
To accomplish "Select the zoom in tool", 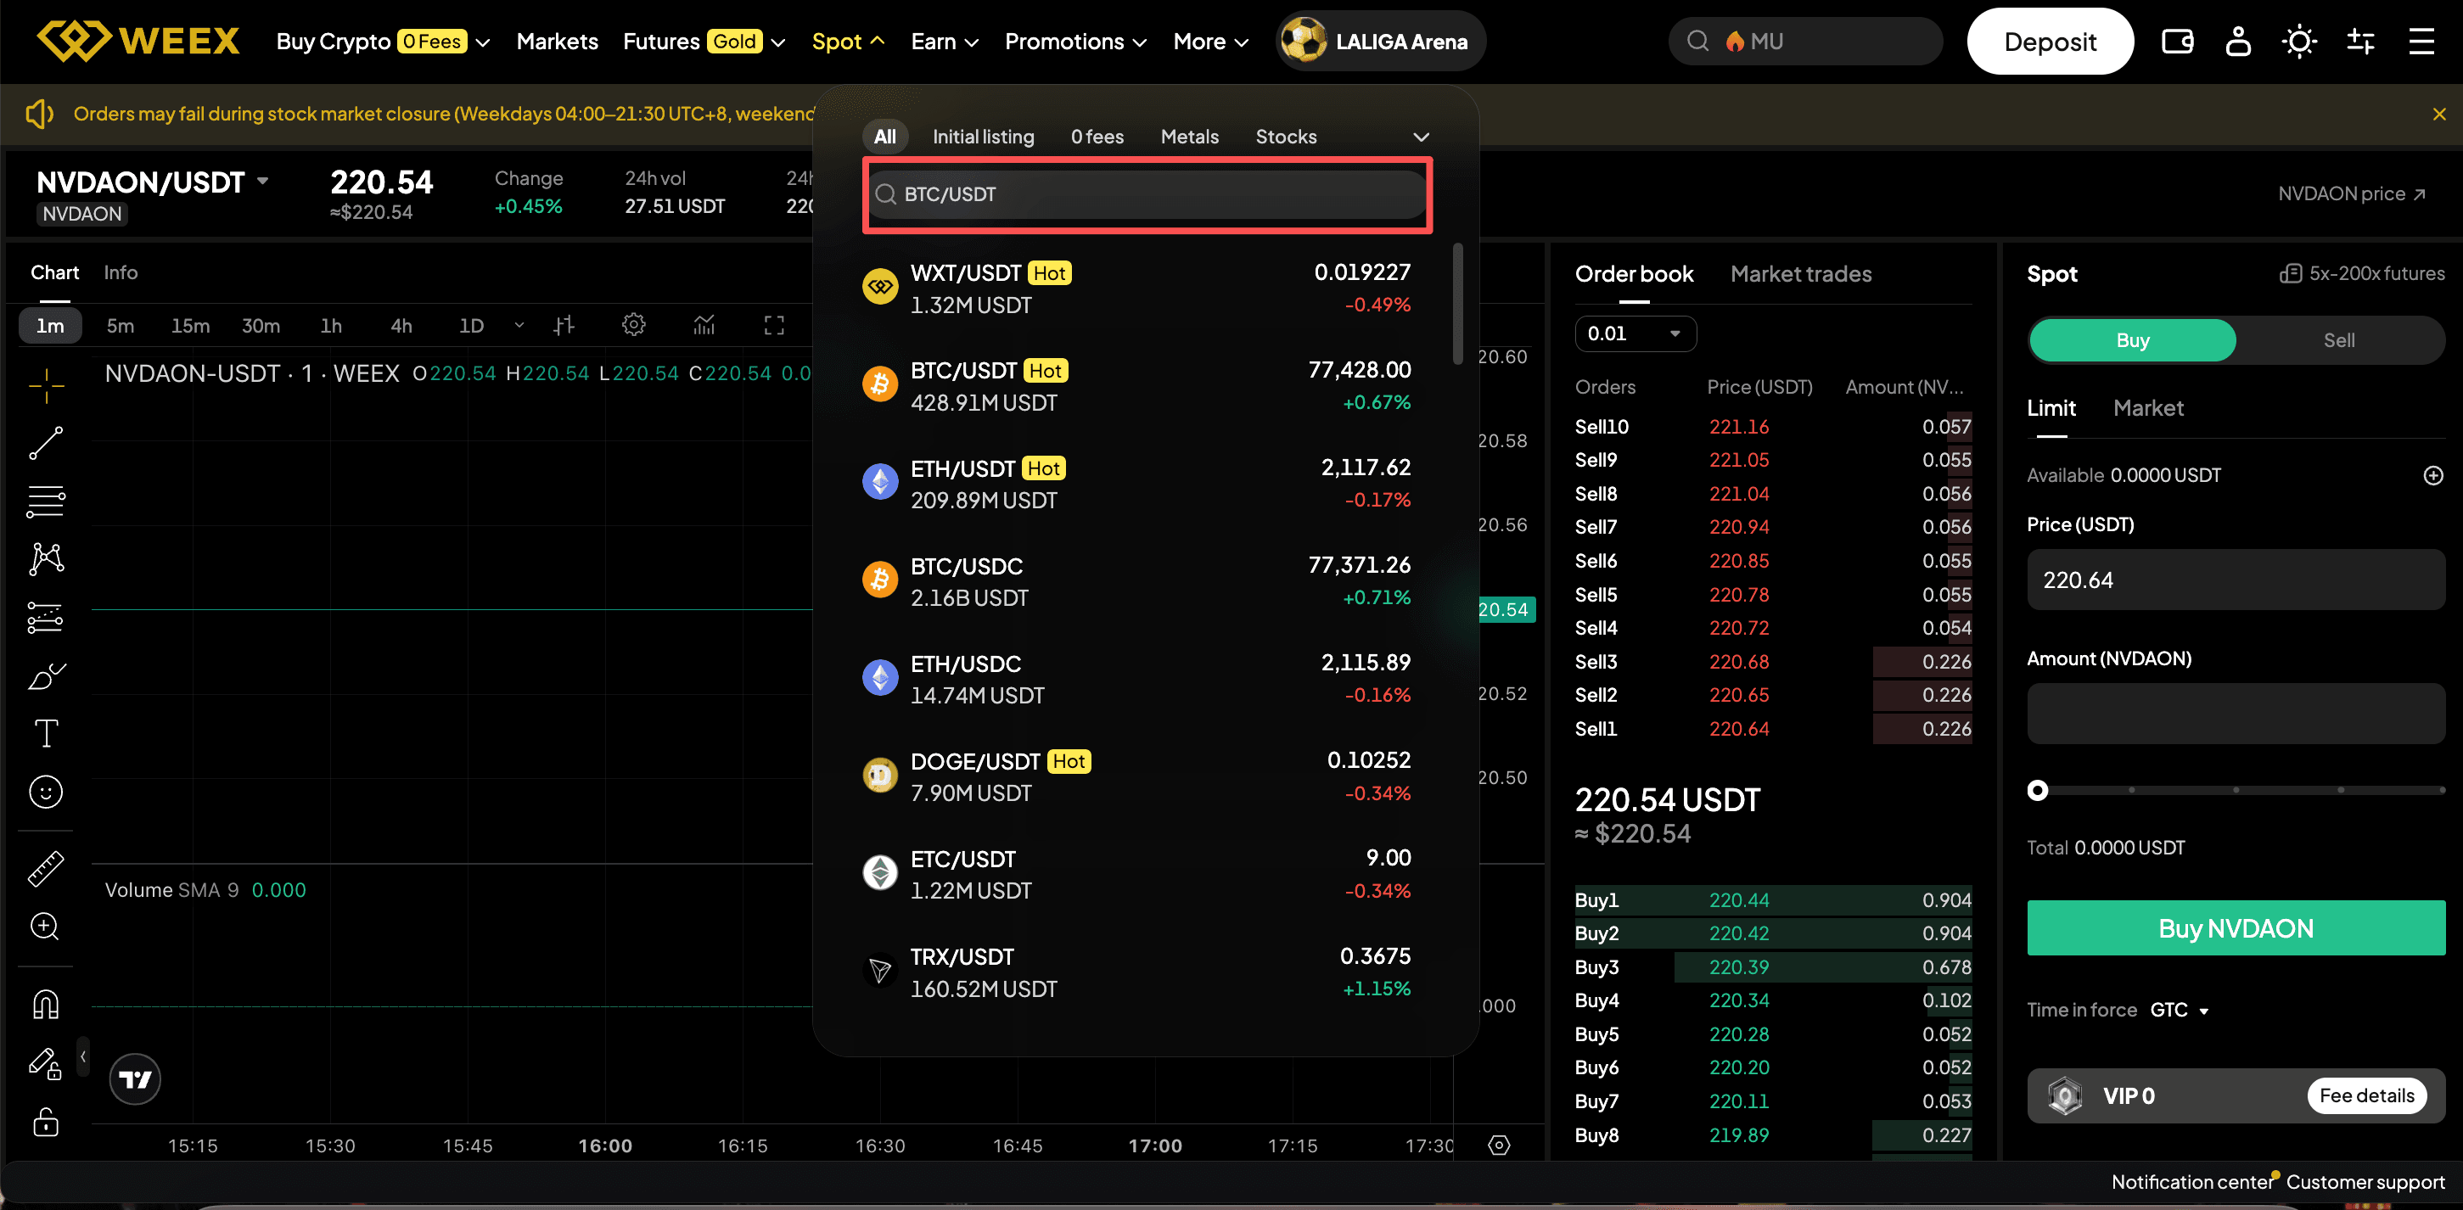I will [x=46, y=926].
